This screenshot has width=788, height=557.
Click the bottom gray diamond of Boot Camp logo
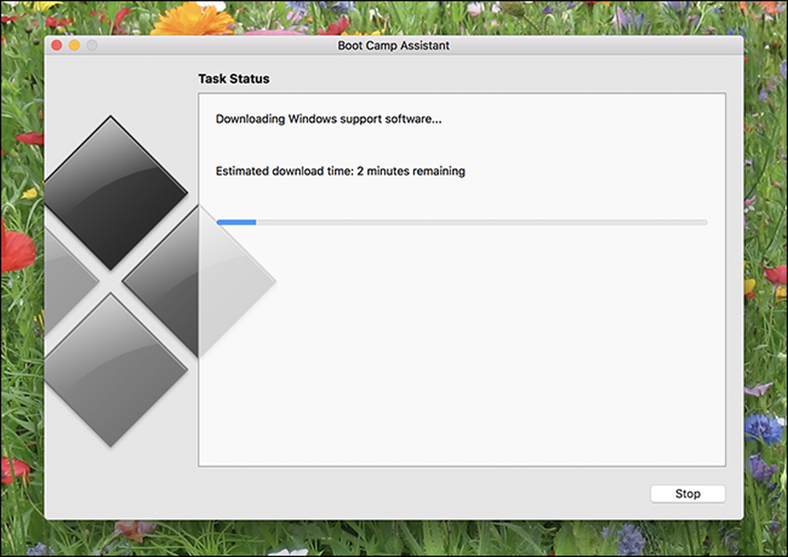(x=113, y=370)
